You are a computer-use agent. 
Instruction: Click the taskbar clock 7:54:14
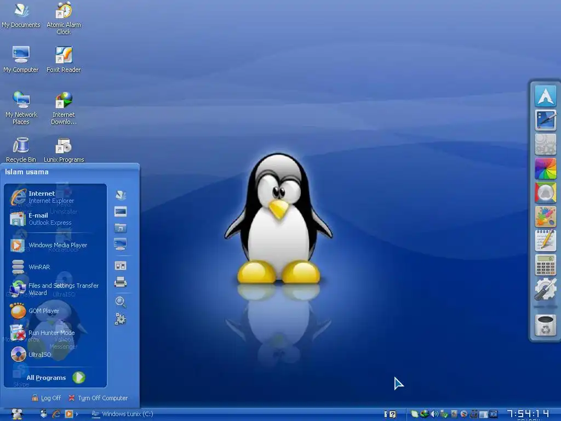[x=528, y=414]
